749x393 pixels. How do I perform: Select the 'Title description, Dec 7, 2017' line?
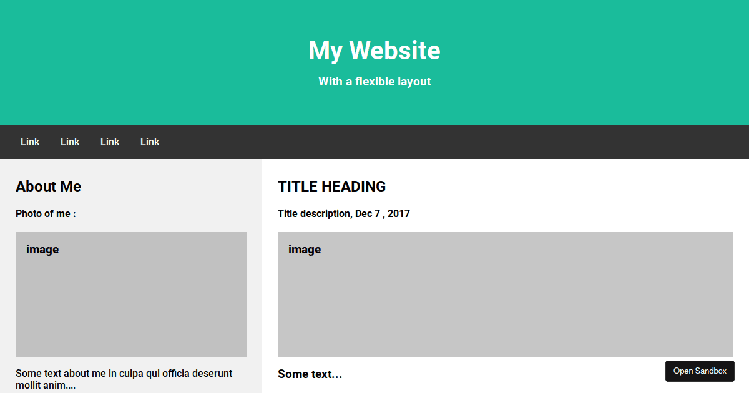tap(344, 213)
